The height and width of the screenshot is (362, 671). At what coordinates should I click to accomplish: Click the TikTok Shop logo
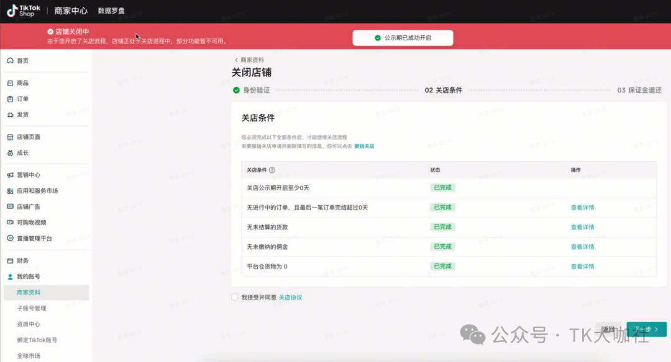click(23, 11)
